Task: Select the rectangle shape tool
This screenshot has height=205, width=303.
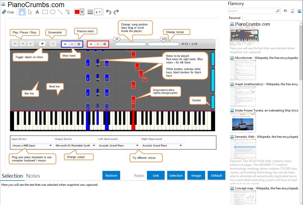Action: (45, 12)
